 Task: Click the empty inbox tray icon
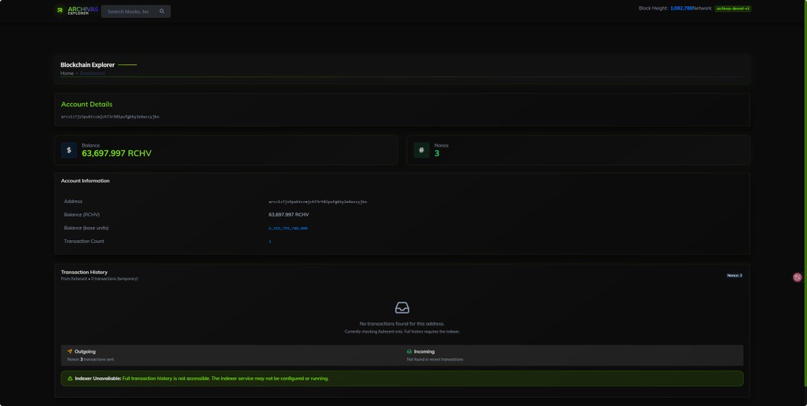[x=402, y=308]
